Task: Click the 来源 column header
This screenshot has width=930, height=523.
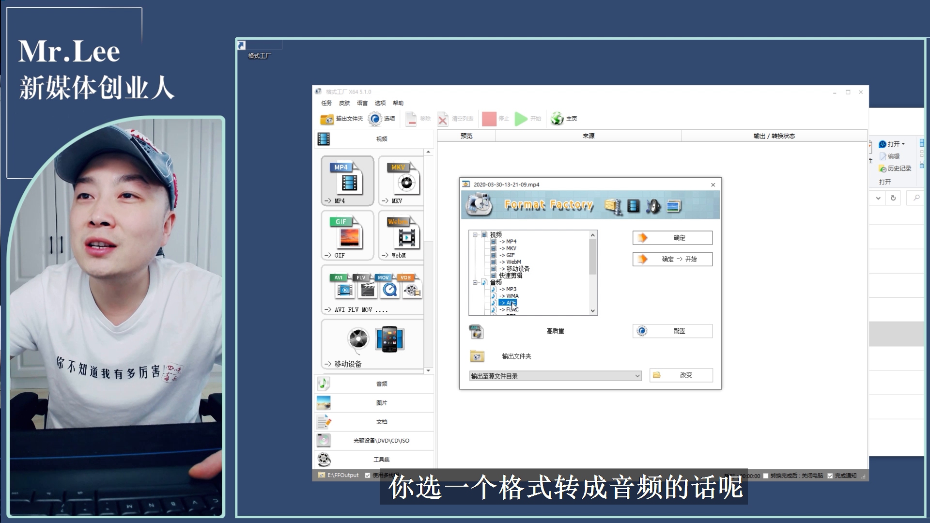Action: tap(588, 136)
